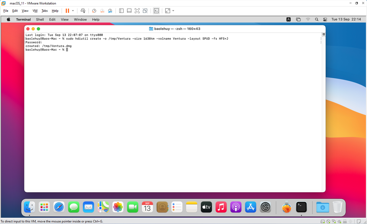Viewport: 367px width, 224px height.
Task: Open macOS Control Center
Action: coord(325,19)
